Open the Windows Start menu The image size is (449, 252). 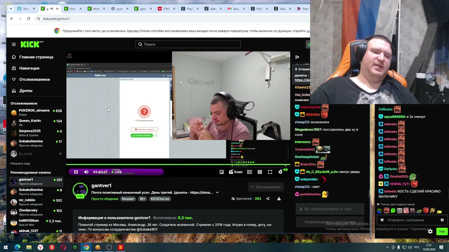click(6, 247)
